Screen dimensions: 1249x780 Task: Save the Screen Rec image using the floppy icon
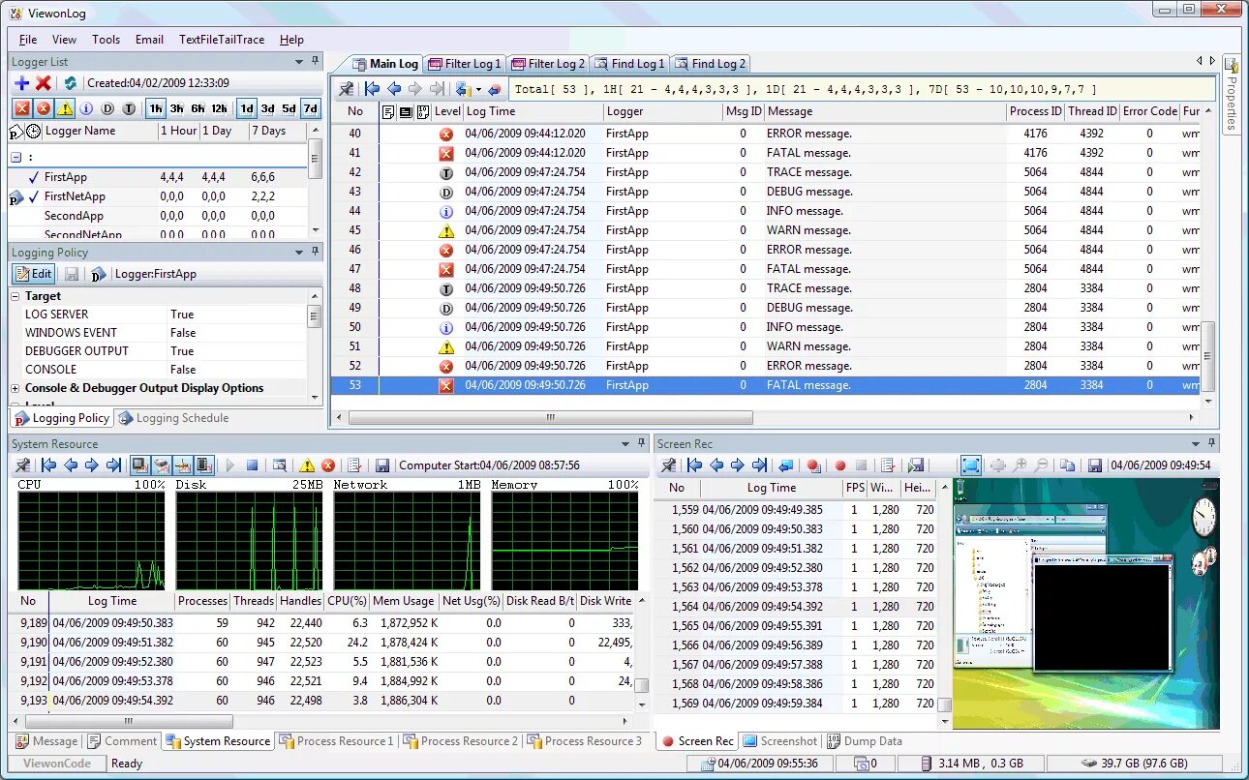tap(1095, 465)
